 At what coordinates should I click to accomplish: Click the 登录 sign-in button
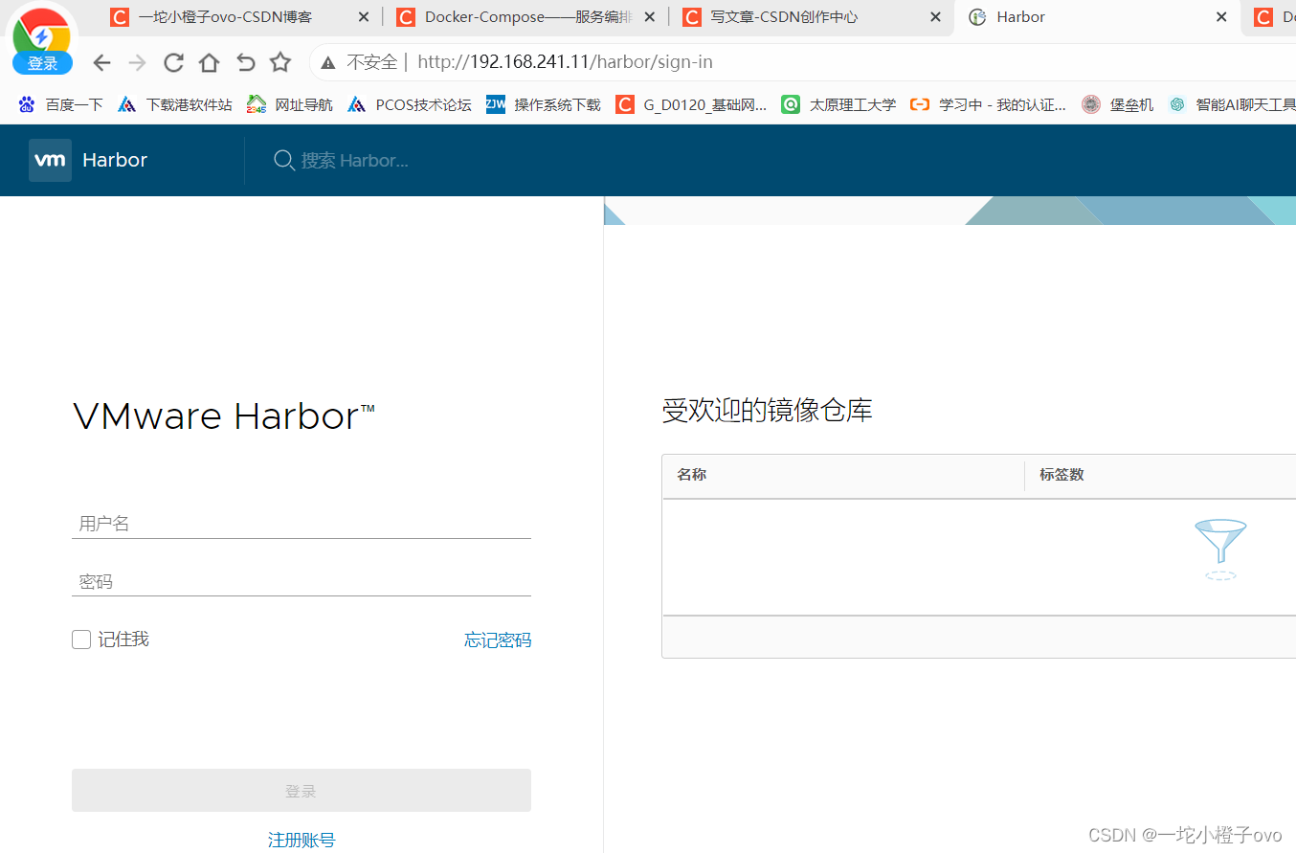[x=302, y=791]
